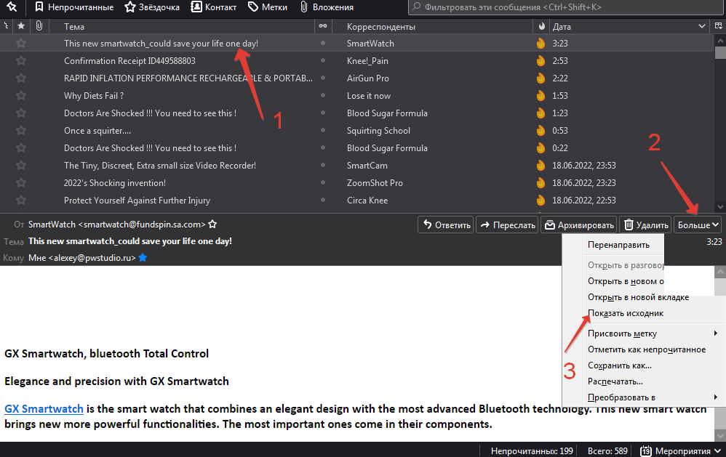Choose Открыть в новой вкладке
This screenshot has height=457, width=726.
click(638, 297)
